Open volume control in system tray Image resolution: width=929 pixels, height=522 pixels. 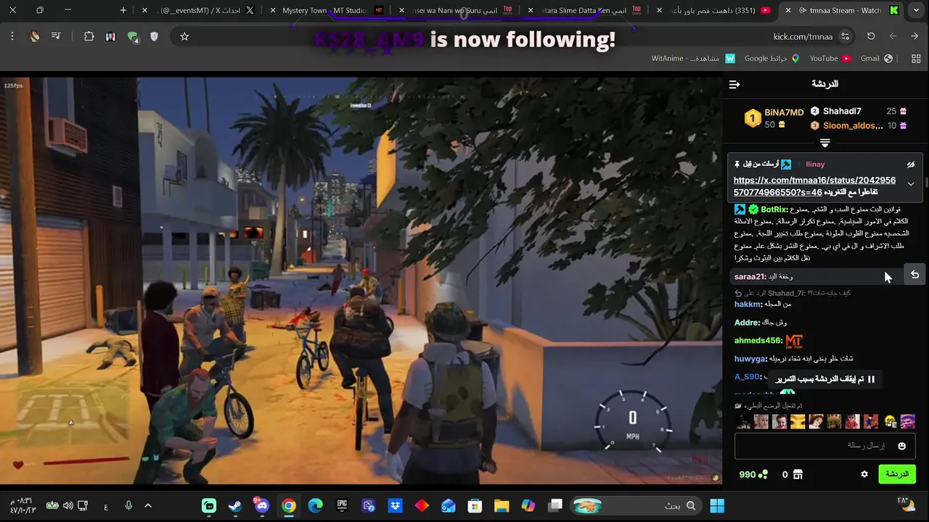coord(67,505)
